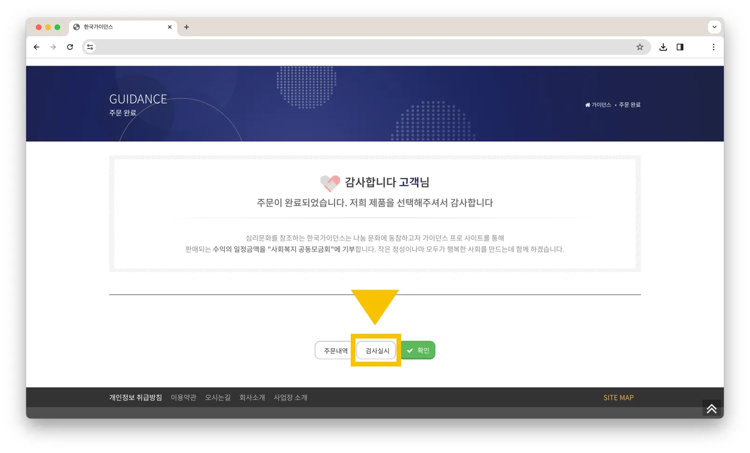Open a new tab with plus button
Image resolution: width=750 pixels, height=453 pixels.
point(187,27)
